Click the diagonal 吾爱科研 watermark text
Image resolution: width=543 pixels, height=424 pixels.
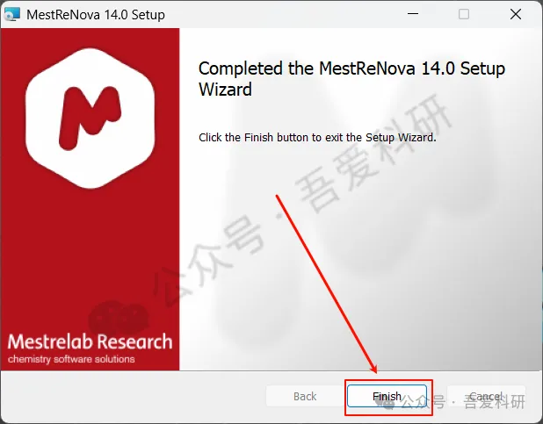click(373, 152)
